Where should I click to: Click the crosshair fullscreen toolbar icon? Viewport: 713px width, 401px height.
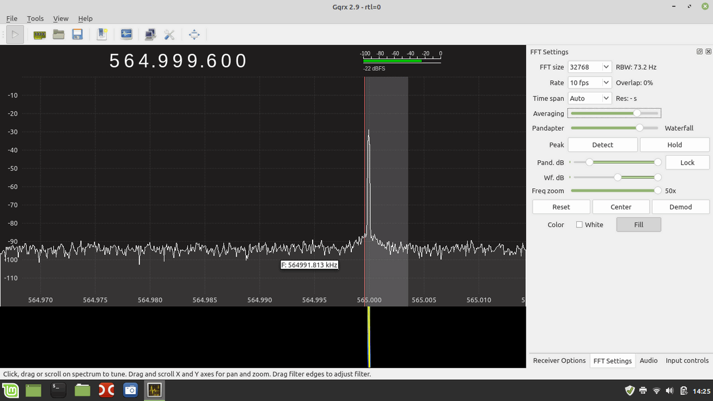point(194,34)
